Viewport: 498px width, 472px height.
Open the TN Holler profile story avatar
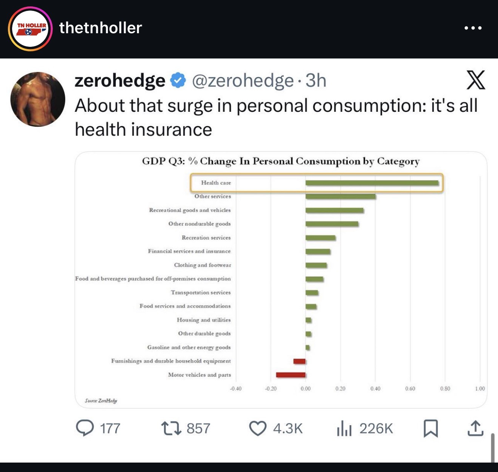point(30,29)
